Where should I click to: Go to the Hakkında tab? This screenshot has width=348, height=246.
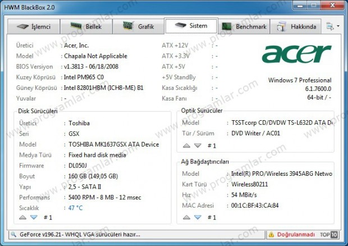296,26
